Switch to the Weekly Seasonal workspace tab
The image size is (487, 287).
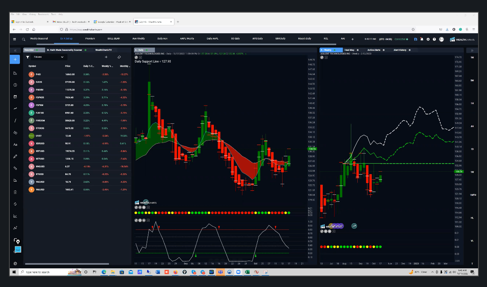point(39,39)
